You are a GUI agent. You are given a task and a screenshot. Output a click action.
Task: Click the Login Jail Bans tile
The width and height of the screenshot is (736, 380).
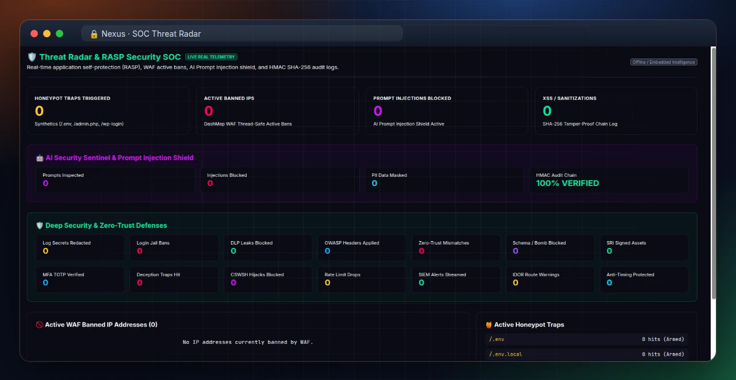click(x=174, y=247)
